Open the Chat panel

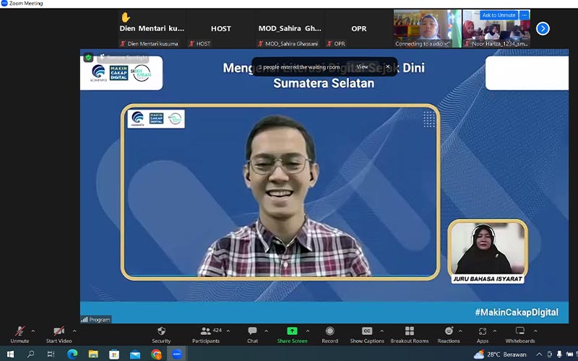252,334
